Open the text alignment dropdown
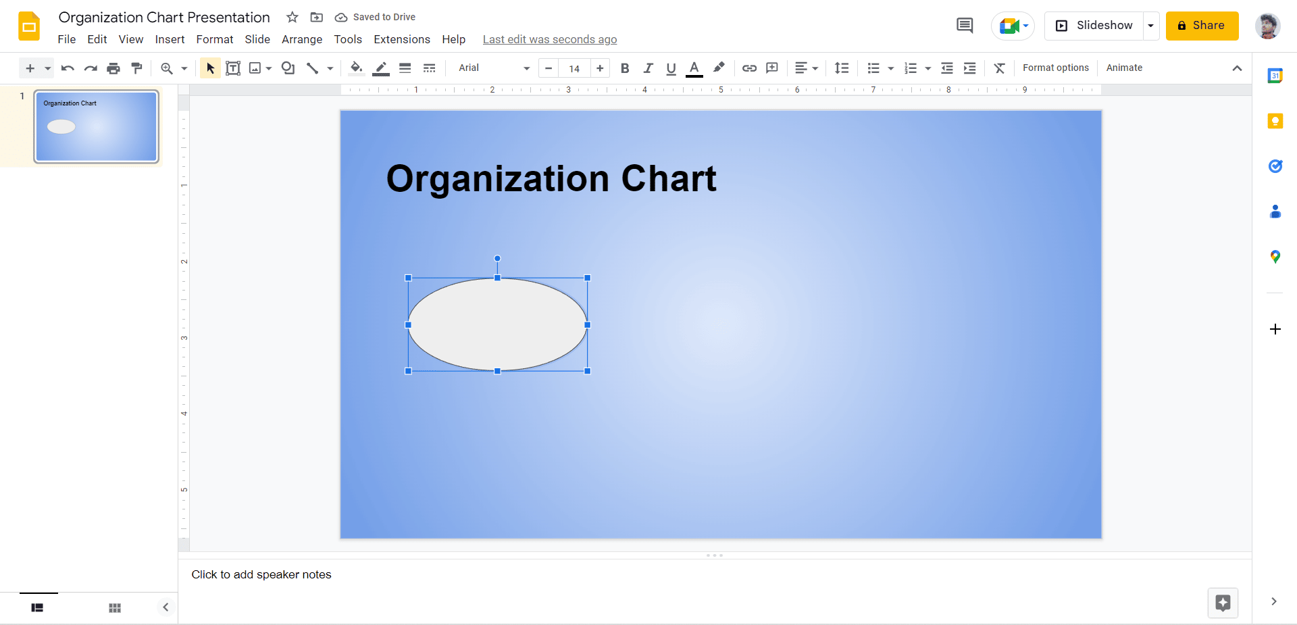Screen dimensions: 1297x625 805,68
